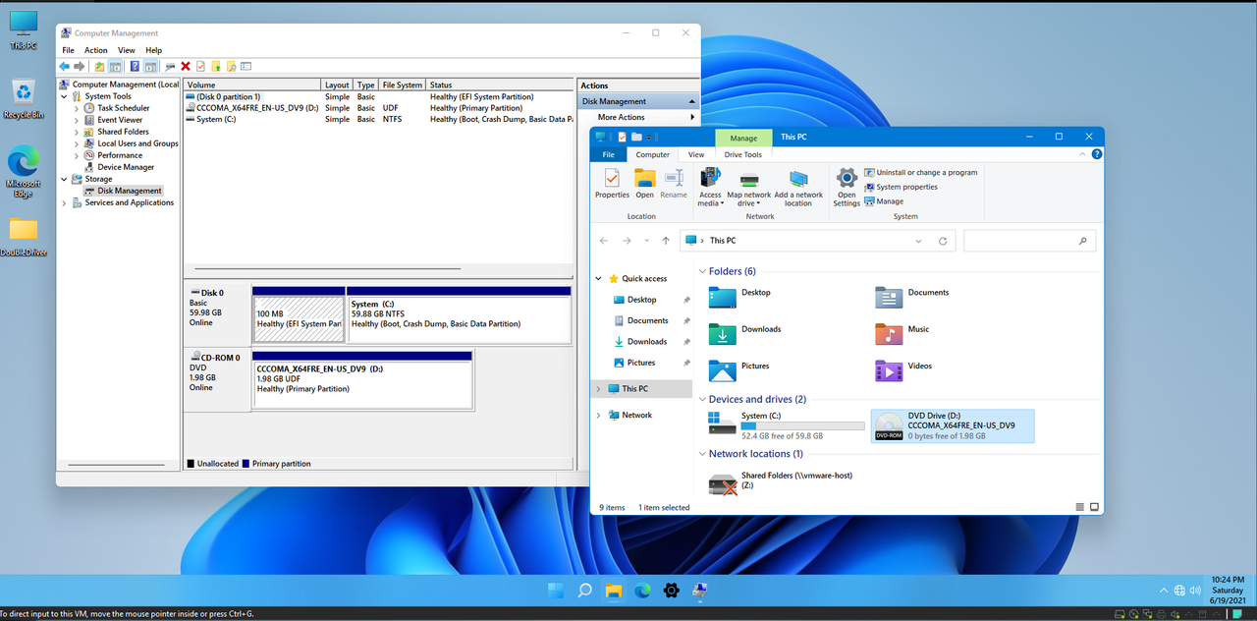
Task: Open the Access media dropdown
Action: [x=710, y=187]
